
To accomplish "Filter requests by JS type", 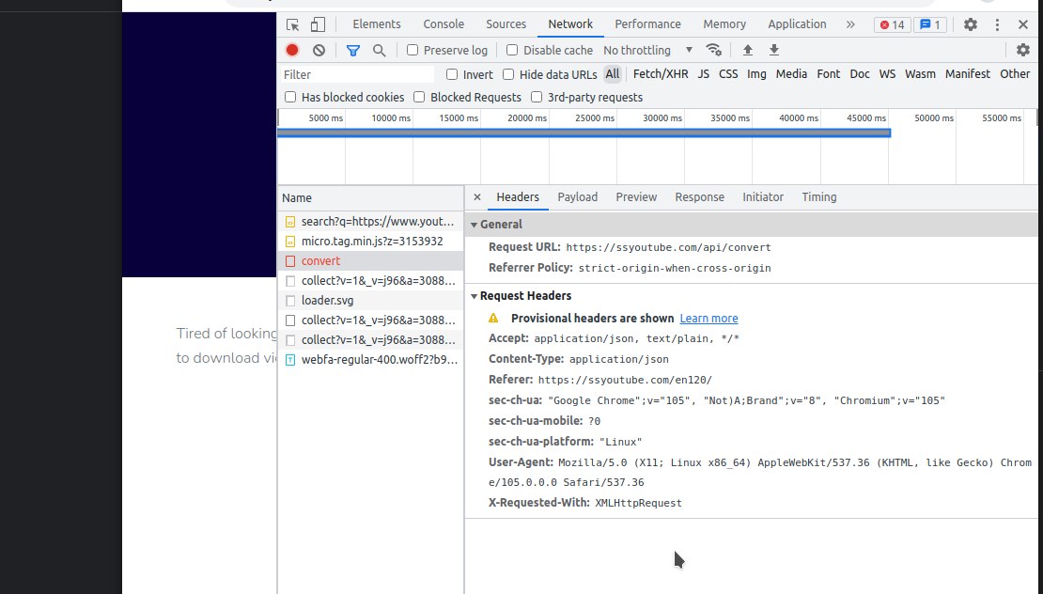I will [x=703, y=74].
